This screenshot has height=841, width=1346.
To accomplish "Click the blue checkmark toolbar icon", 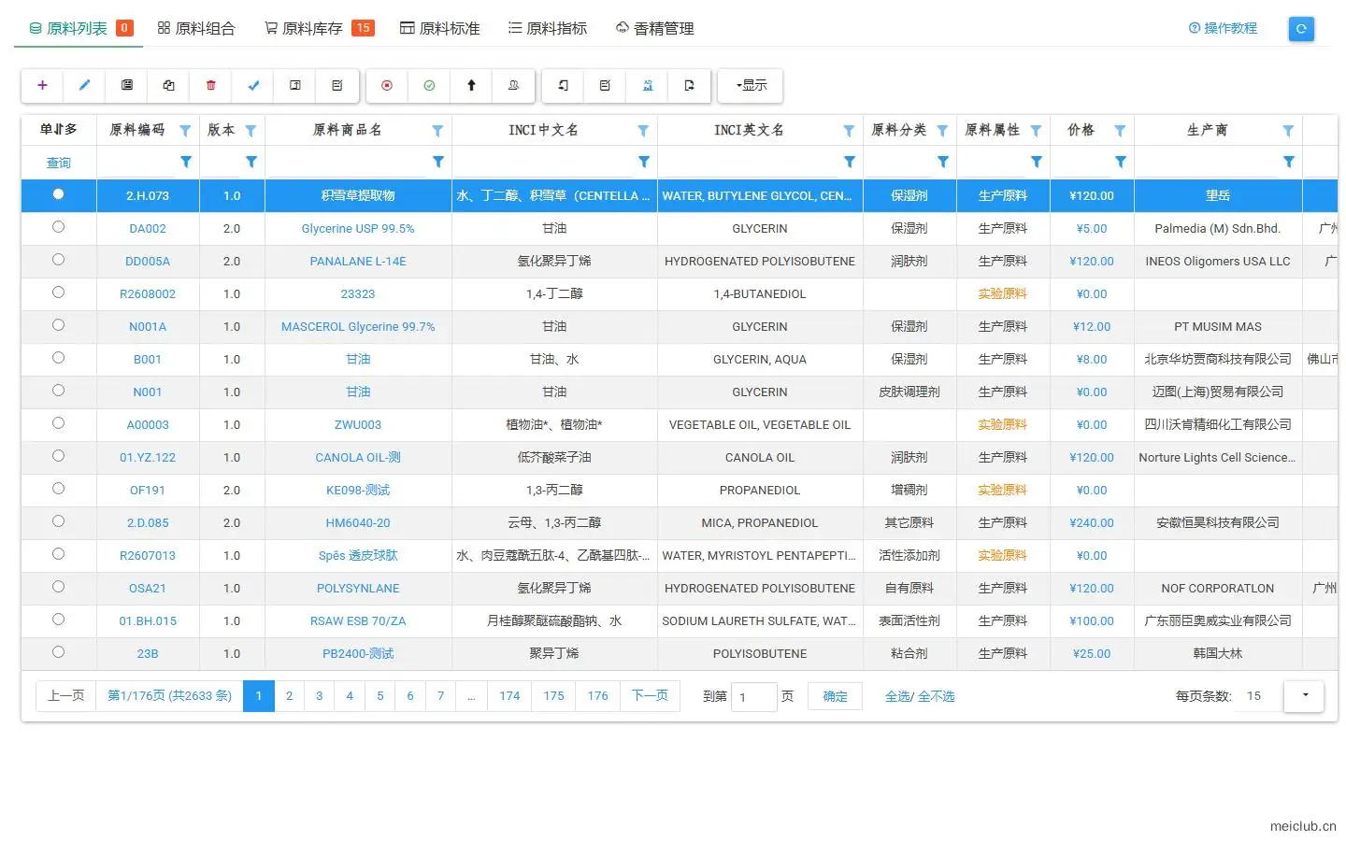I will 252,85.
